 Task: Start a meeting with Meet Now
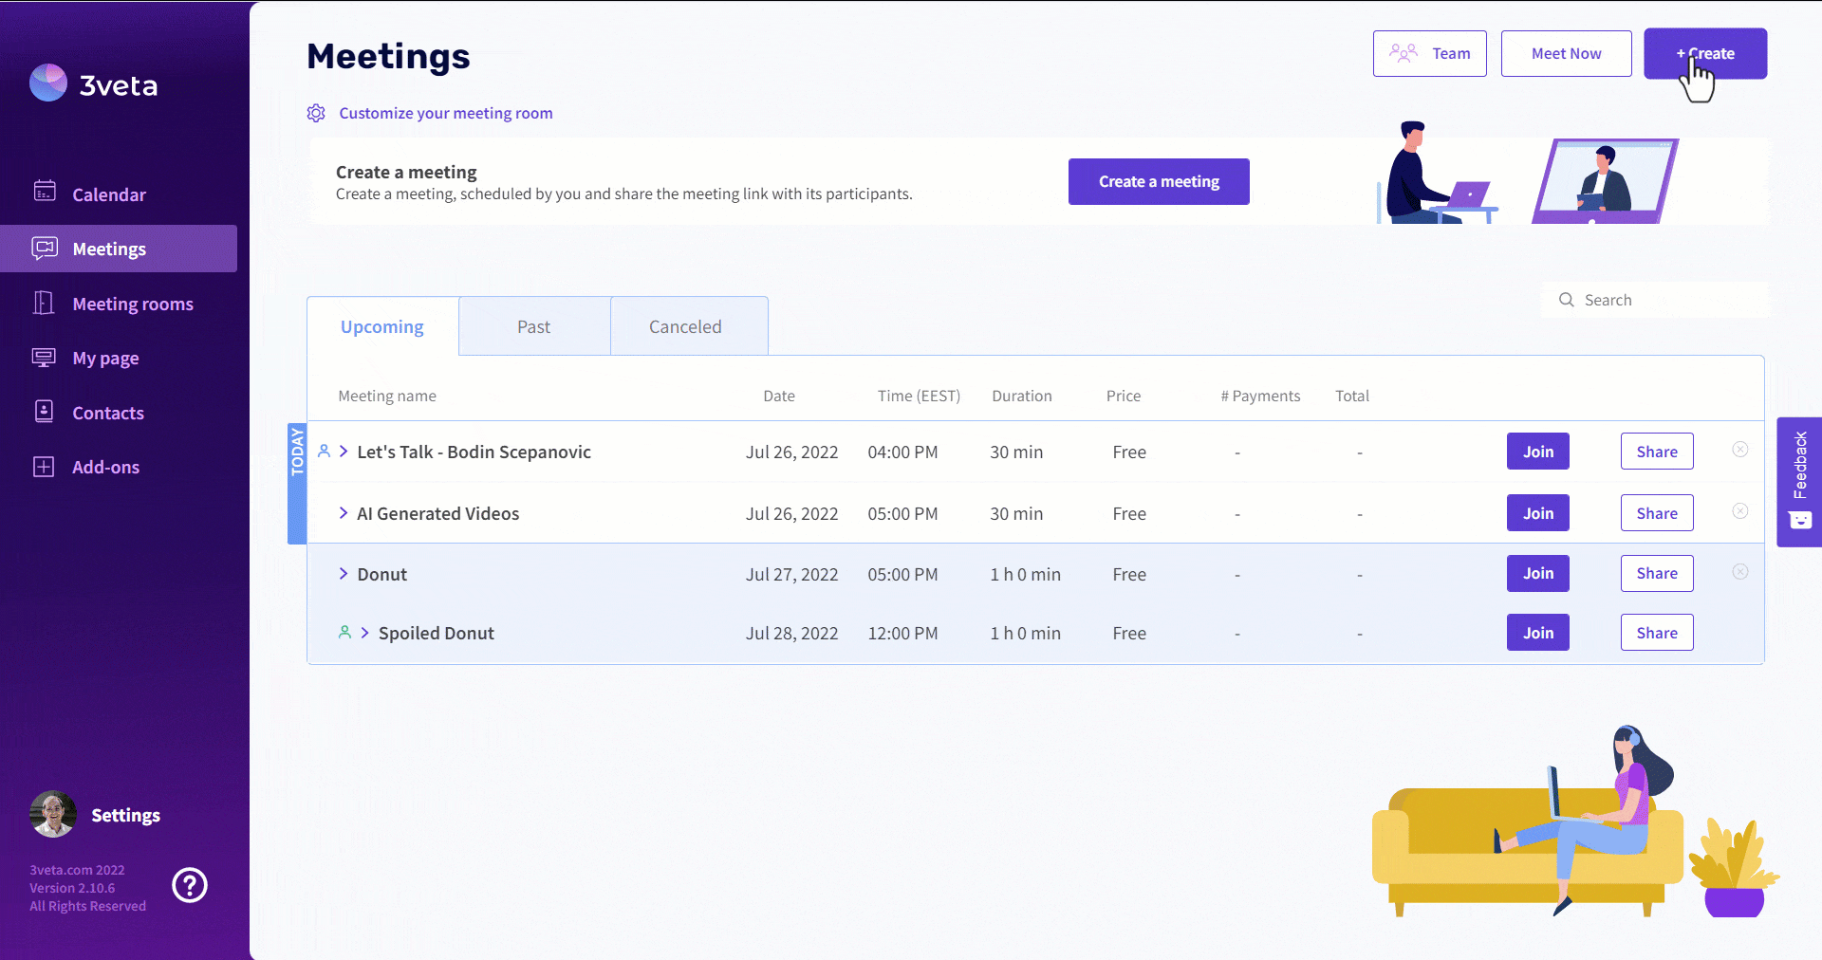(1567, 53)
